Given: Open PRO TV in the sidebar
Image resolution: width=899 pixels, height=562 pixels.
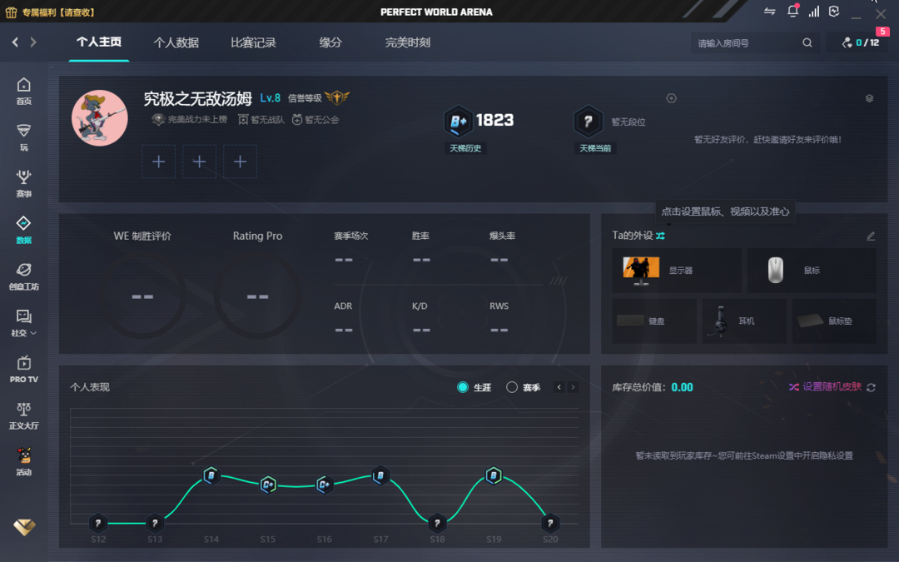Looking at the screenshot, I should click(23, 370).
